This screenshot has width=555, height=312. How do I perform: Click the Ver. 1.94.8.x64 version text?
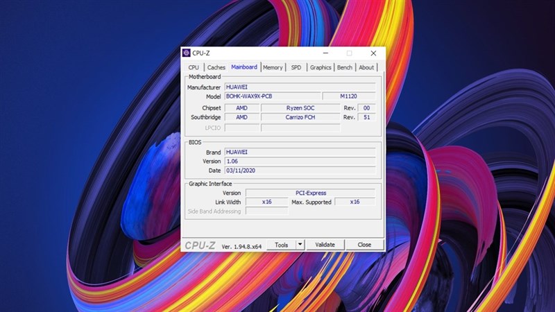(241, 247)
